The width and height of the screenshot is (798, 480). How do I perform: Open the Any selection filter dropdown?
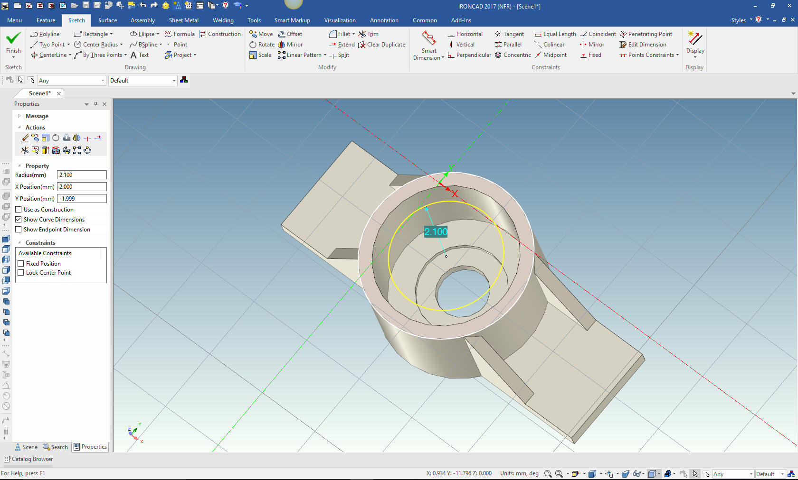coord(71,81)
